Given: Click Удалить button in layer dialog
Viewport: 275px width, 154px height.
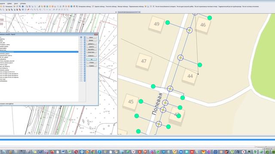Looking at the screenshot, I should [92, 47].
